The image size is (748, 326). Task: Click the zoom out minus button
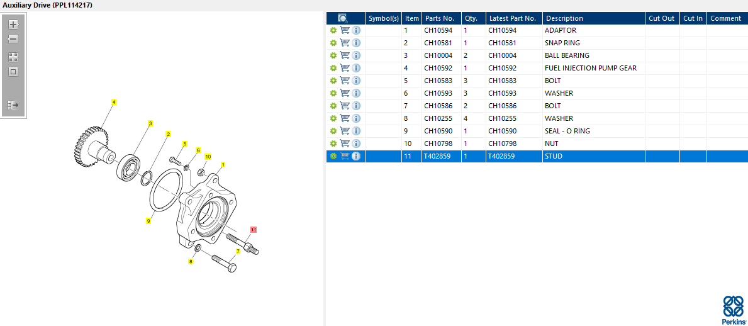point(13,39)
